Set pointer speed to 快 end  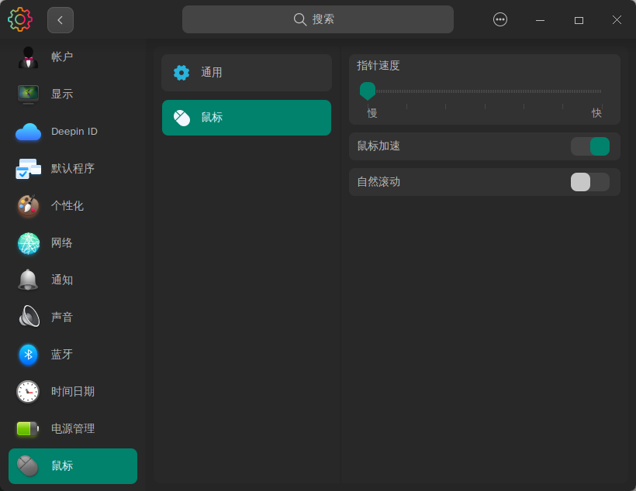point(601,91)
